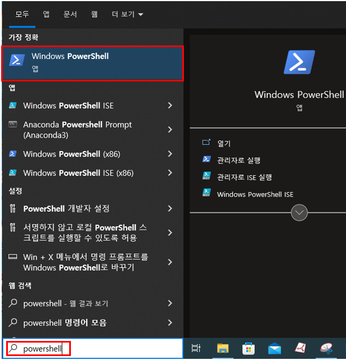The image size is (346, 360).
Task: Expand the 서명하지 않고 로컬 PowerShell arrow
Action: 170,233
